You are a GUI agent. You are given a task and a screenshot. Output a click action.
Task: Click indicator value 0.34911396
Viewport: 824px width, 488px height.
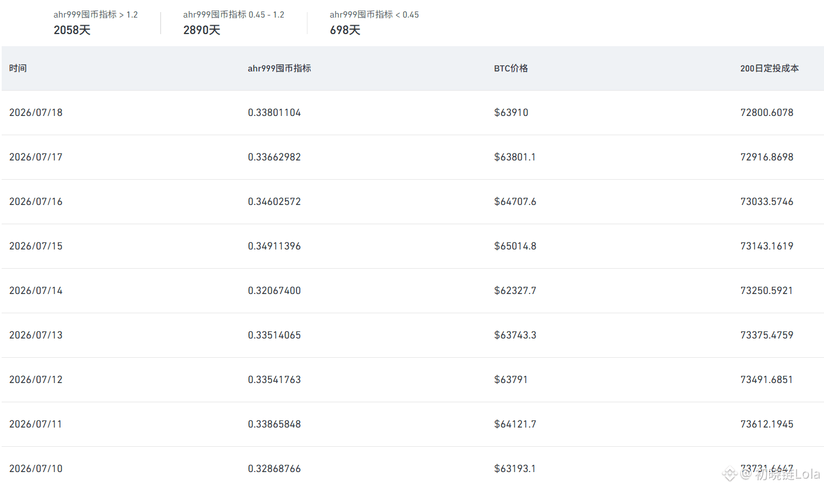(x=274, y=246)
